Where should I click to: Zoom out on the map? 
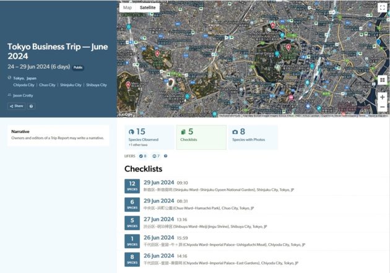click(x=382, y=108)
